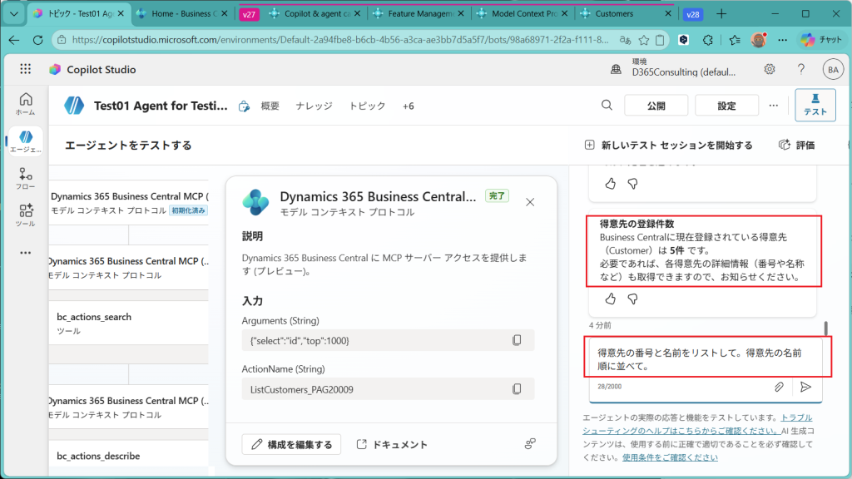Screen dimensions: 852x479
Task: Switch to the ナレッジ tab
Action: pos(314,106)
